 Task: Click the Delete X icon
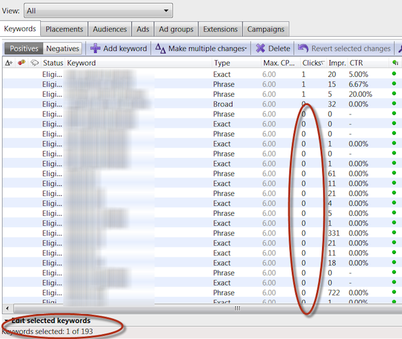click(261, 49)
